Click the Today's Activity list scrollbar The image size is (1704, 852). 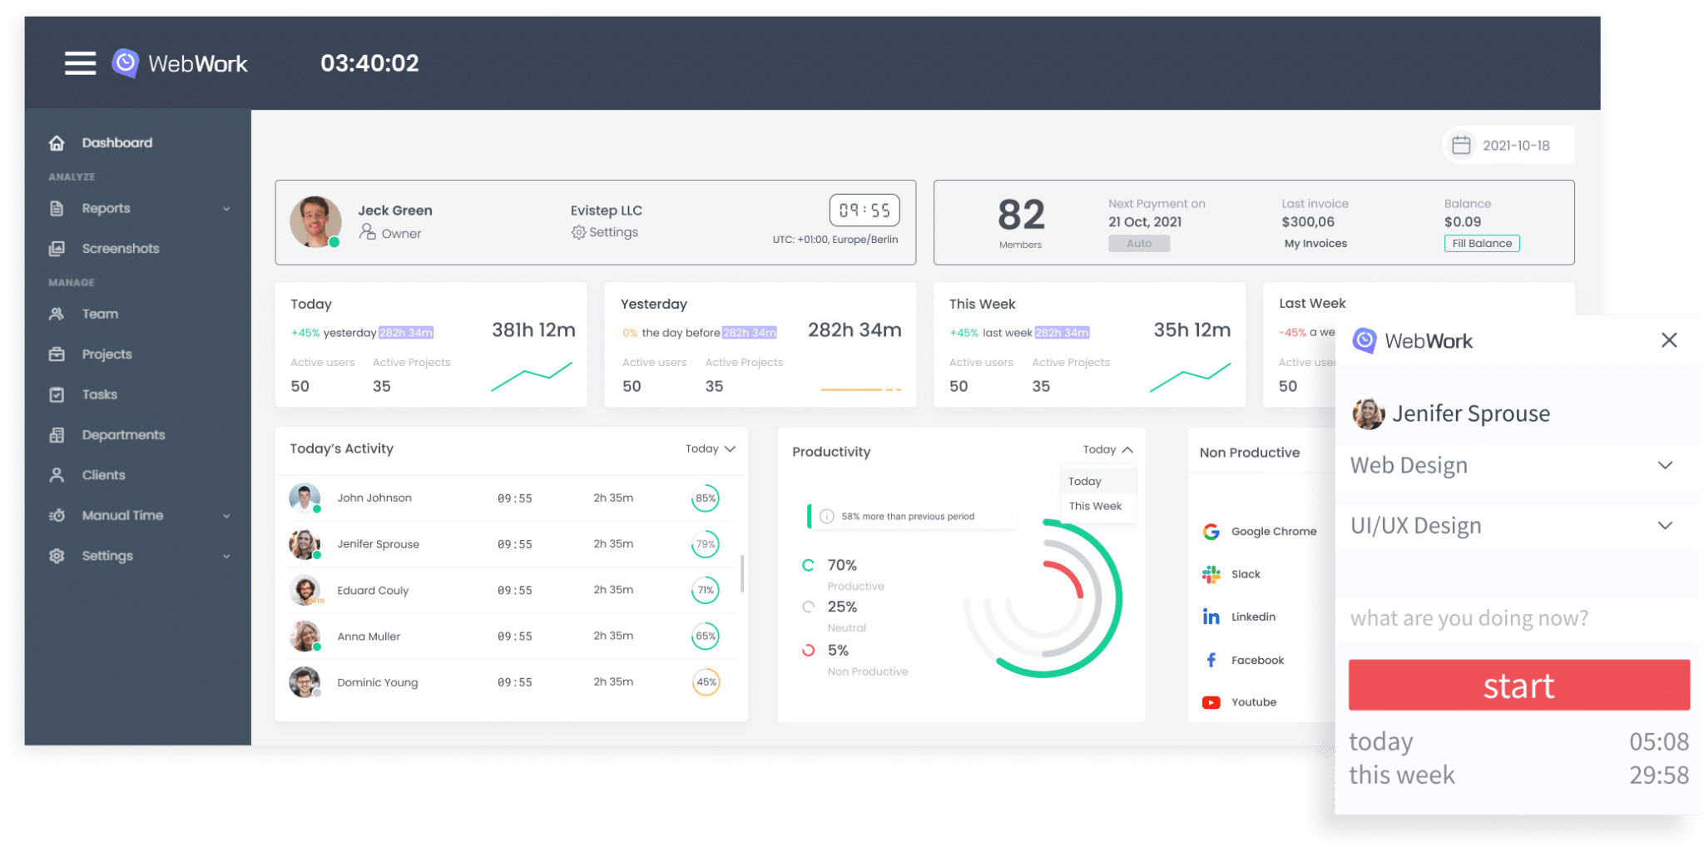[x=741, y=573]
